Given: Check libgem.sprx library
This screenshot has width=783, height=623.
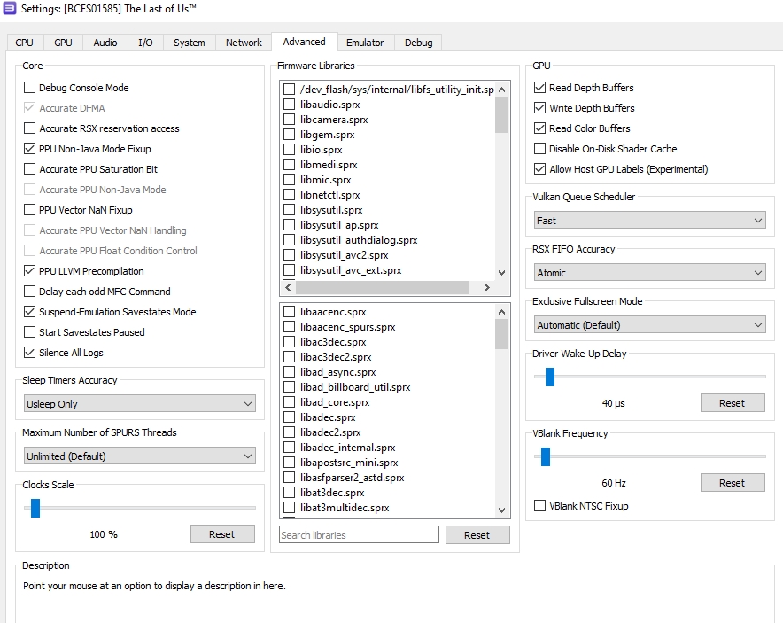Looking at the screenshot, I should [289, 135].
